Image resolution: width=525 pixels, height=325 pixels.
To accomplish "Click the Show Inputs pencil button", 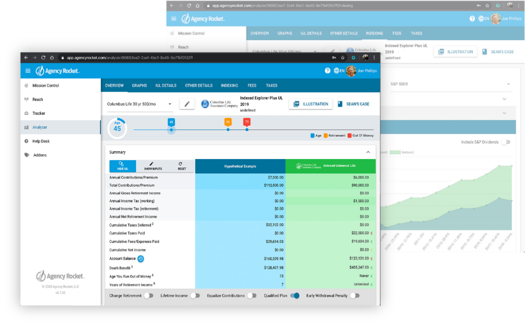I will (153, 166).
